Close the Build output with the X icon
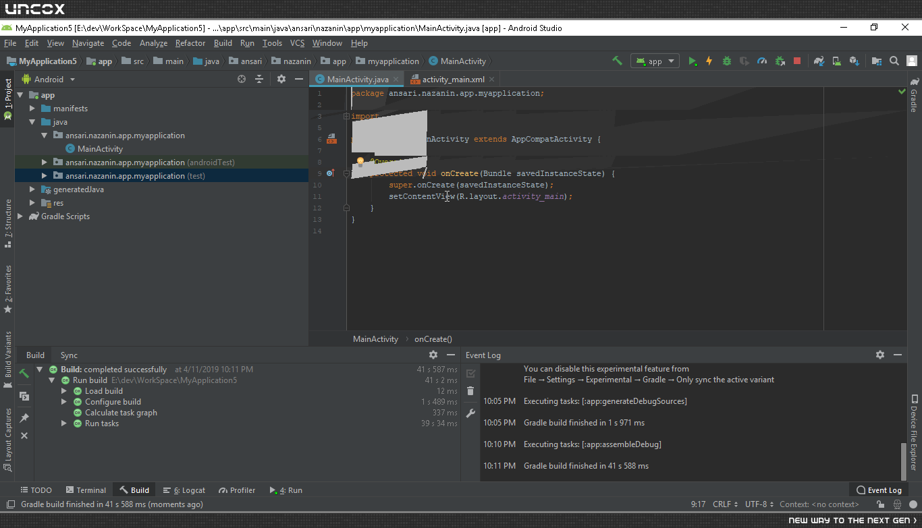This screenshot has width=922, height=528. pos(24,436)
